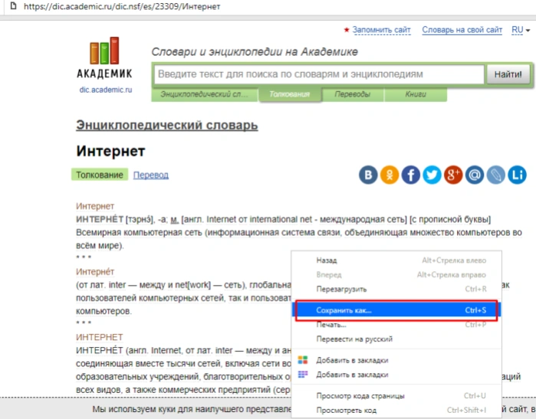Click the orange heading ИНТЕРНЕТ in capitals
Screen dimensions: 536x419
(99, 337)
